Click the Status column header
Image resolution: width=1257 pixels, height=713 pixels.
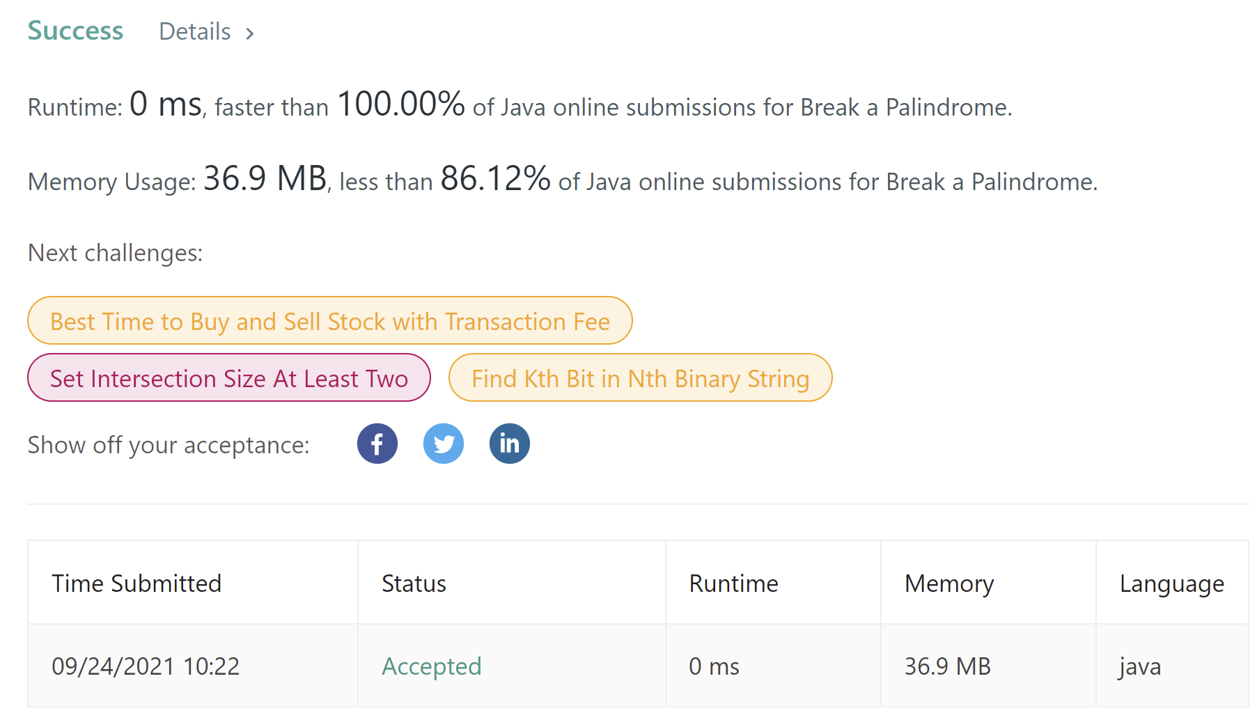pos(414,583)
